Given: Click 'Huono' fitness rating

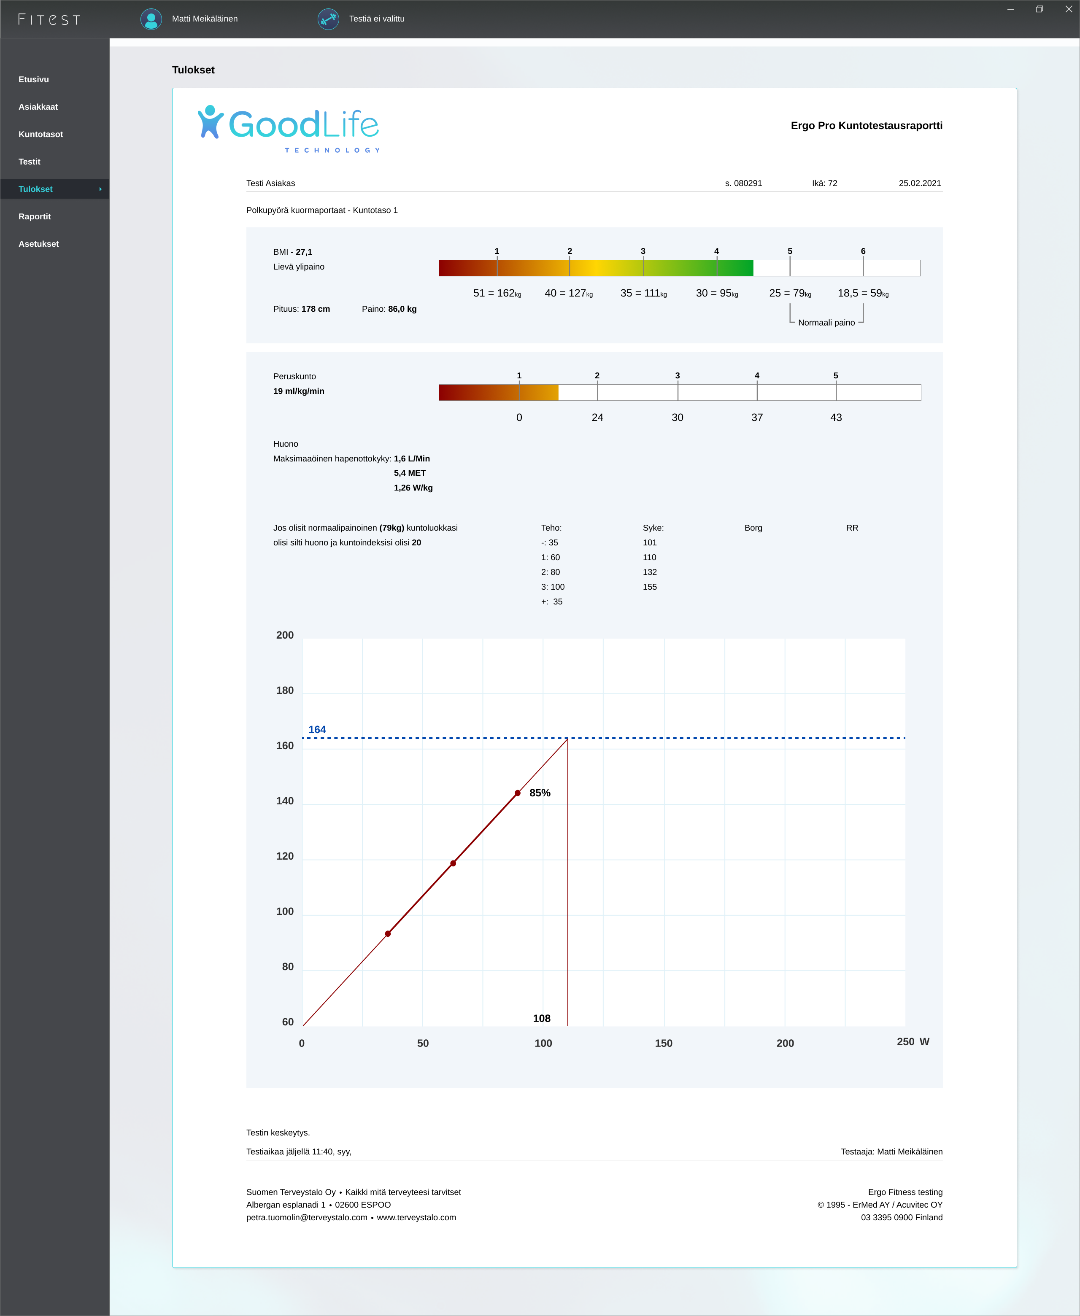Looking at the screenshot, I should click(286, 443).
